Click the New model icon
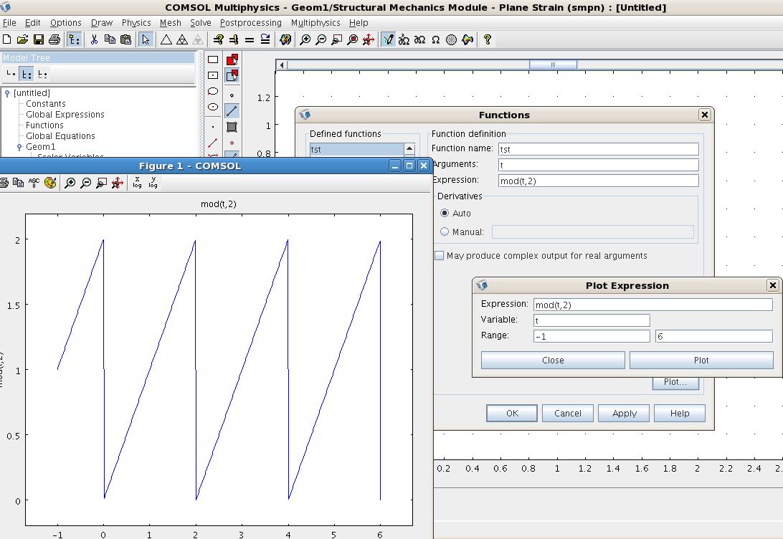 [7, 39]
